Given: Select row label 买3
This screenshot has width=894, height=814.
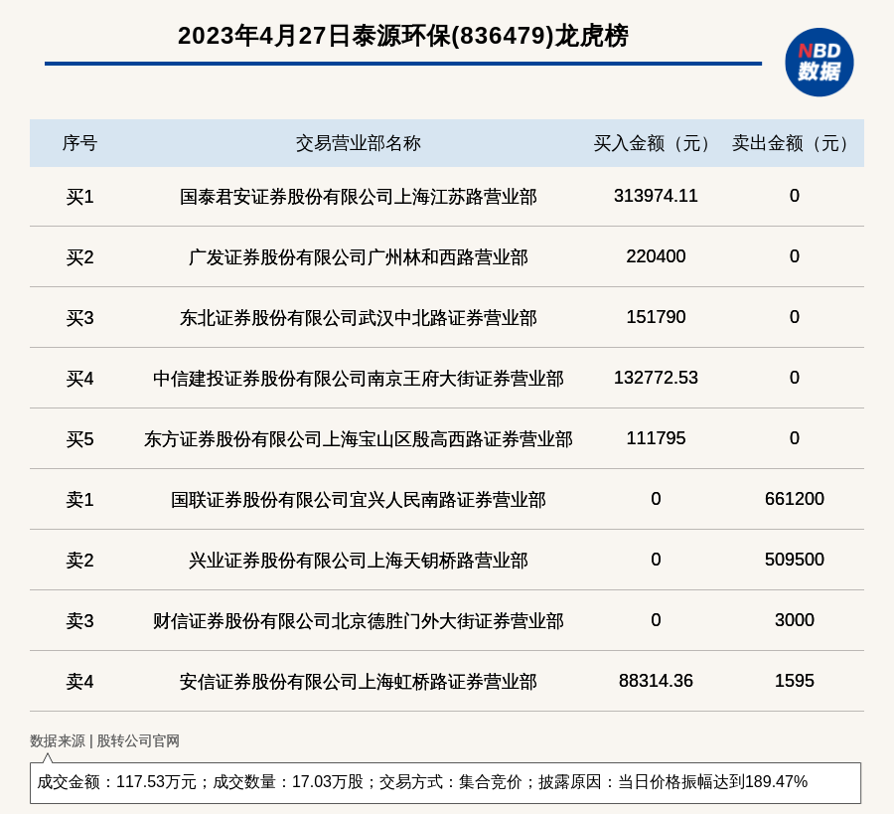Looking at the screenshot, I should click(79, 318).
